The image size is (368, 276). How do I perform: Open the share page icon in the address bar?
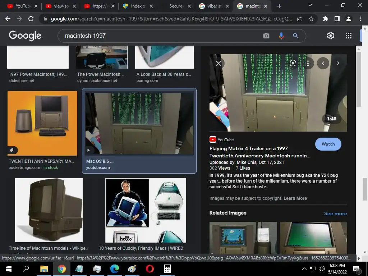pos(300,19)
